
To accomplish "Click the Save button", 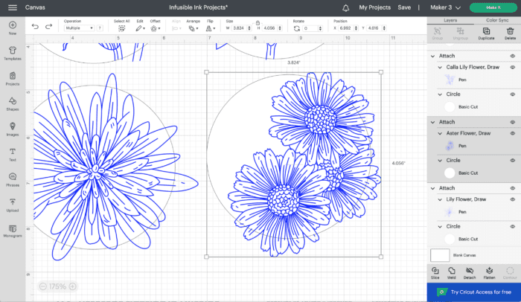I will pyautogui.click(x=404, y=7).
